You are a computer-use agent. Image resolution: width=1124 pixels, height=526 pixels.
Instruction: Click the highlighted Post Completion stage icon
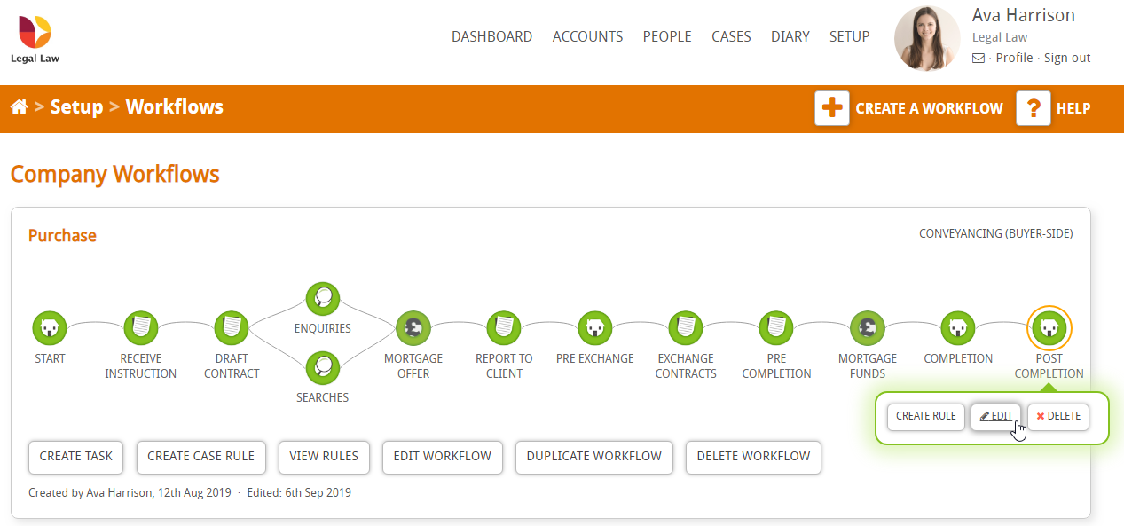click(1049, 327)
